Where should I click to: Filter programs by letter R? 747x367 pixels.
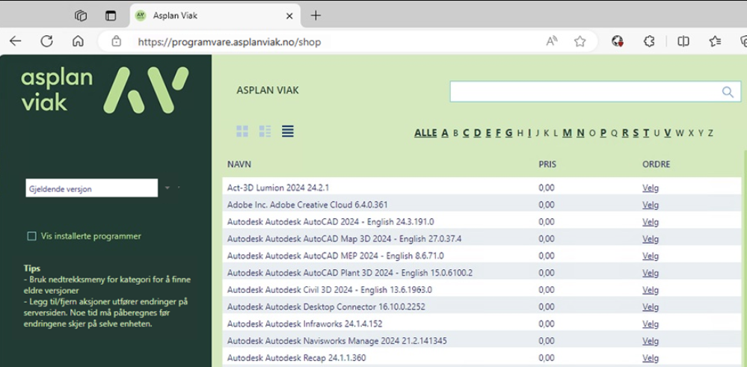pyautogui.click(x=625, y=133)
